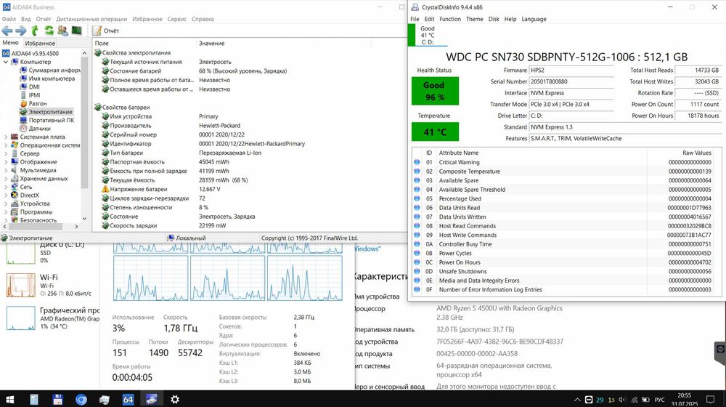Viewport: 726px width, 407px height.
Task: Open the Language menu in CrystalDiskInfo
Action: tap(534, 19)
